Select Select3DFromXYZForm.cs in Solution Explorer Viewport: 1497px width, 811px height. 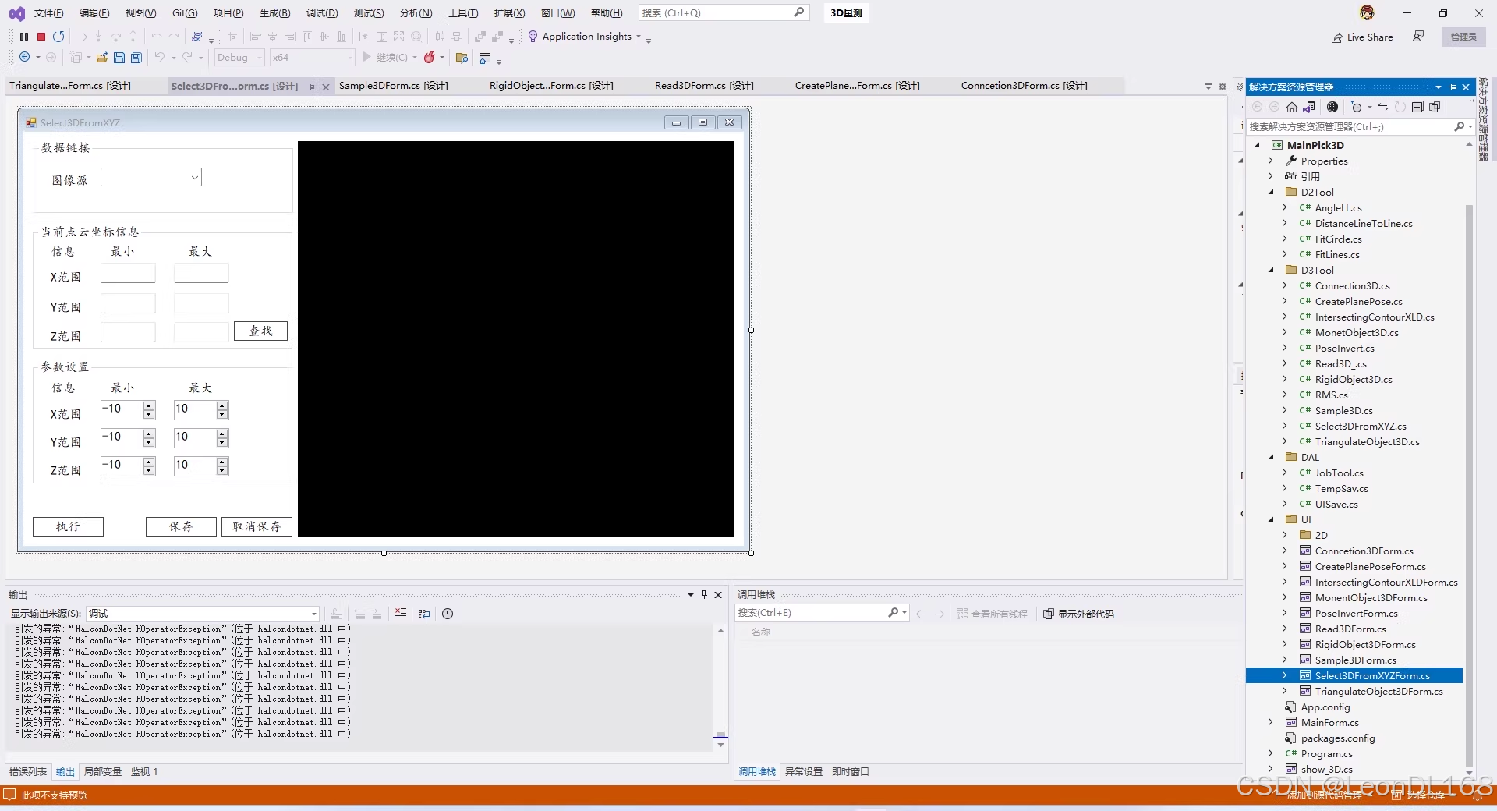click(1371, 676)
